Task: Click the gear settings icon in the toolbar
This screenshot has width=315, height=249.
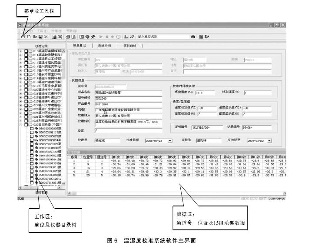Action: coord(87,37)
